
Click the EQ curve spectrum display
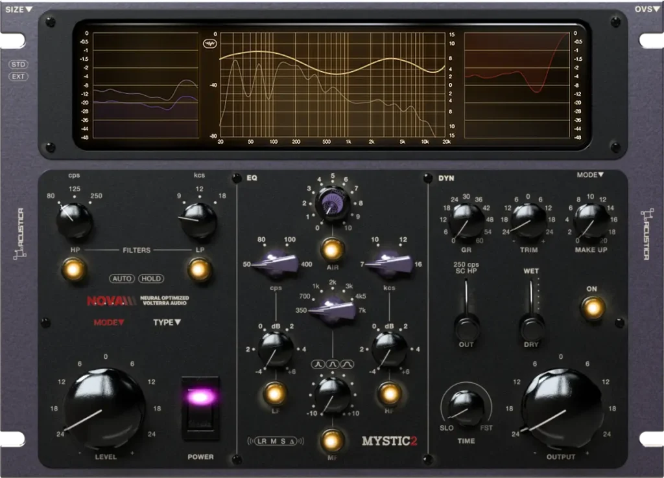pos(333,85)
